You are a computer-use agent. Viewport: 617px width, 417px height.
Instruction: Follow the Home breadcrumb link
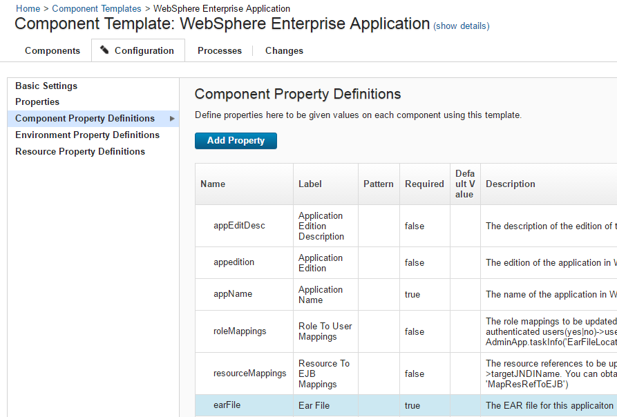28,9
